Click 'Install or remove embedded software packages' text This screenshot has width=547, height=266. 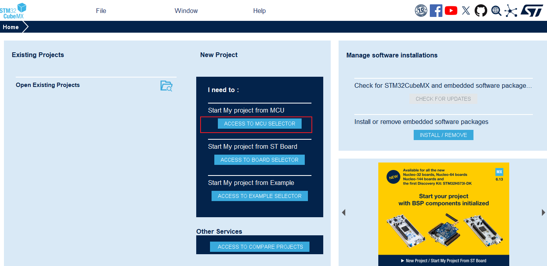[421, 122]
